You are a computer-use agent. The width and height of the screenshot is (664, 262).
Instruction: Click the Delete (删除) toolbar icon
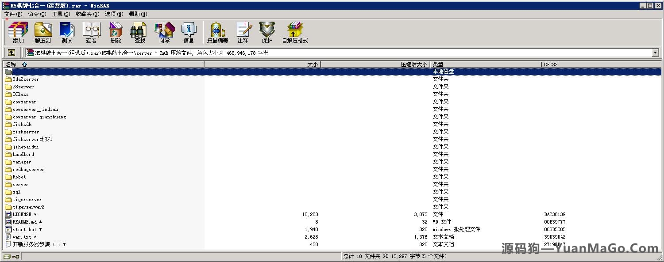[x=116, y=32]
